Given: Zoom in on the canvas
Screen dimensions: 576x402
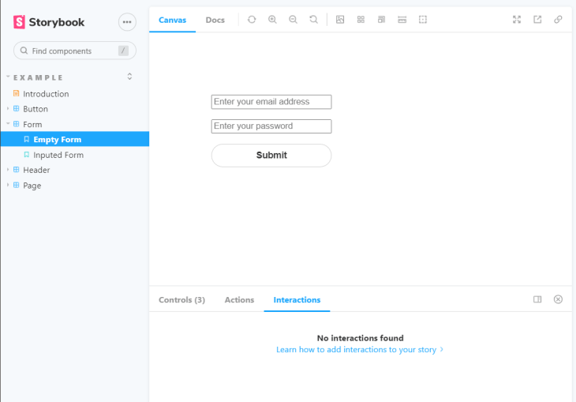Looking at the screenshot, I should click(272, 20).
